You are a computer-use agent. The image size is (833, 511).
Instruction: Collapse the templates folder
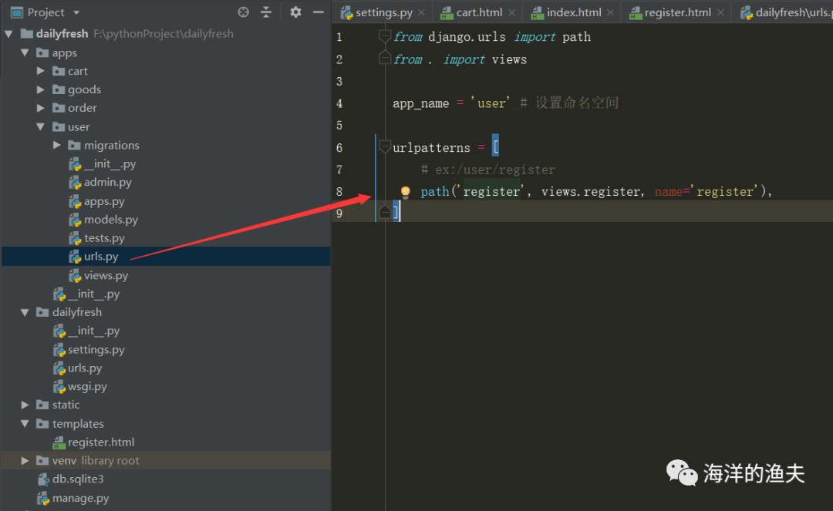pos(25,423)
